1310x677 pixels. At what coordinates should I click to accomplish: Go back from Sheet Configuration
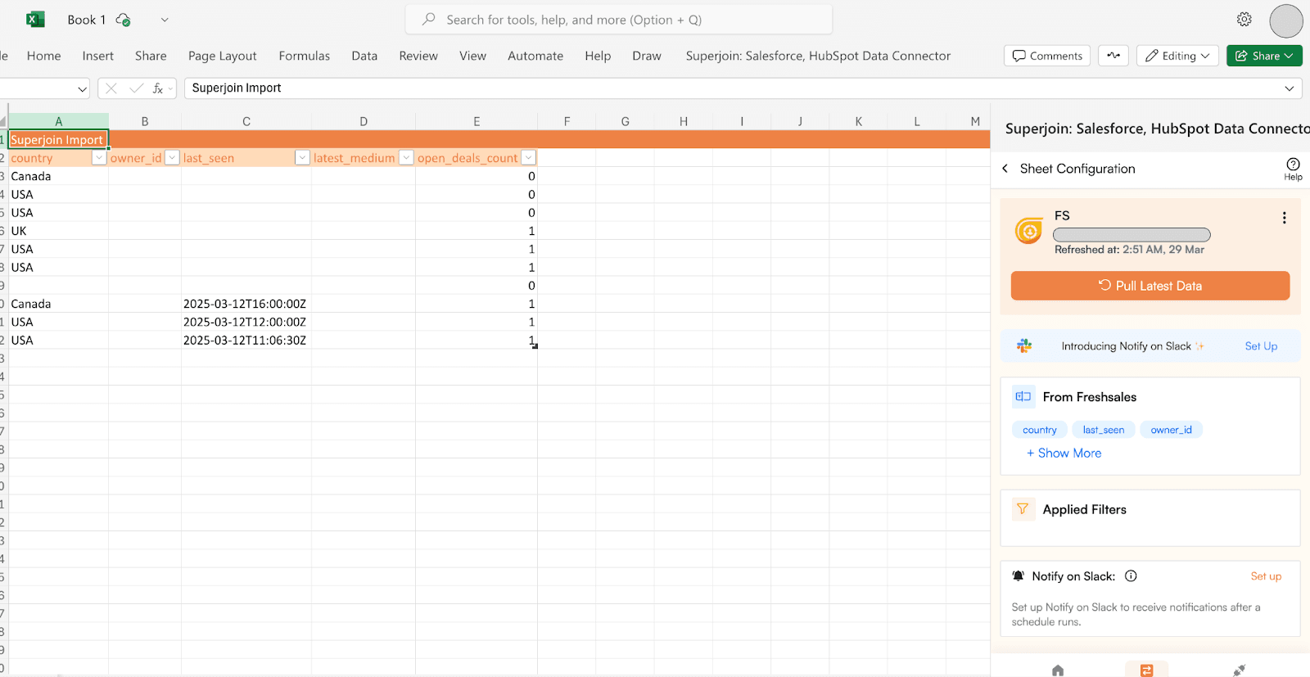click(1005, 169)
